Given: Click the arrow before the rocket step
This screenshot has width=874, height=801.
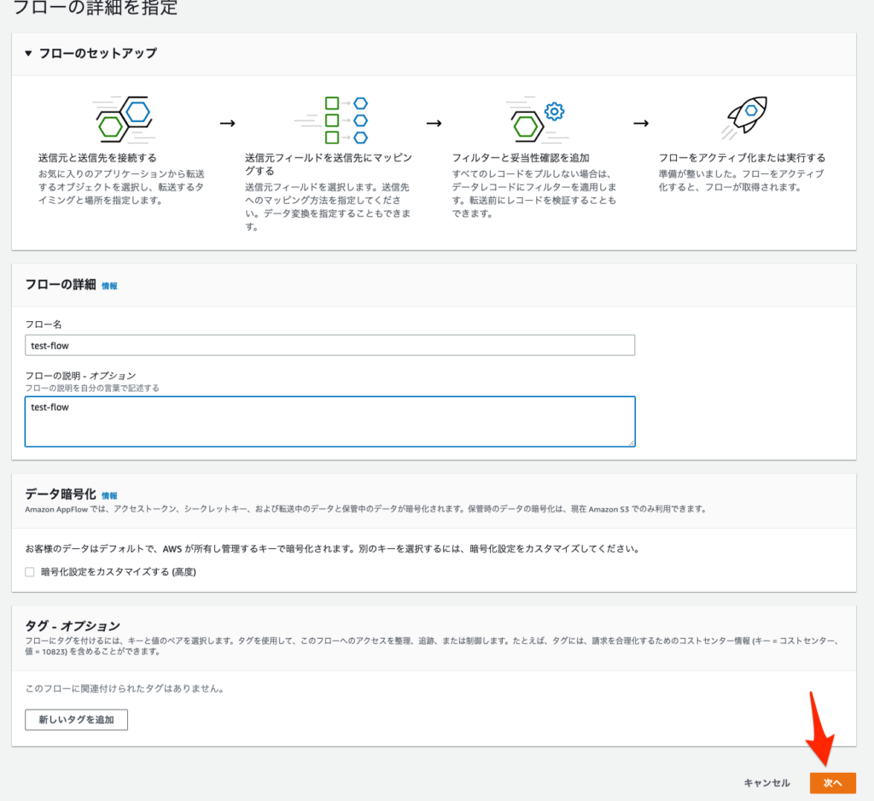Looking at the screenshot, I should (640, 123).
